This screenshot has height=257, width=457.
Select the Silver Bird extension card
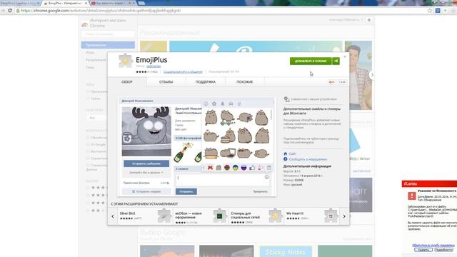point(145,216)
